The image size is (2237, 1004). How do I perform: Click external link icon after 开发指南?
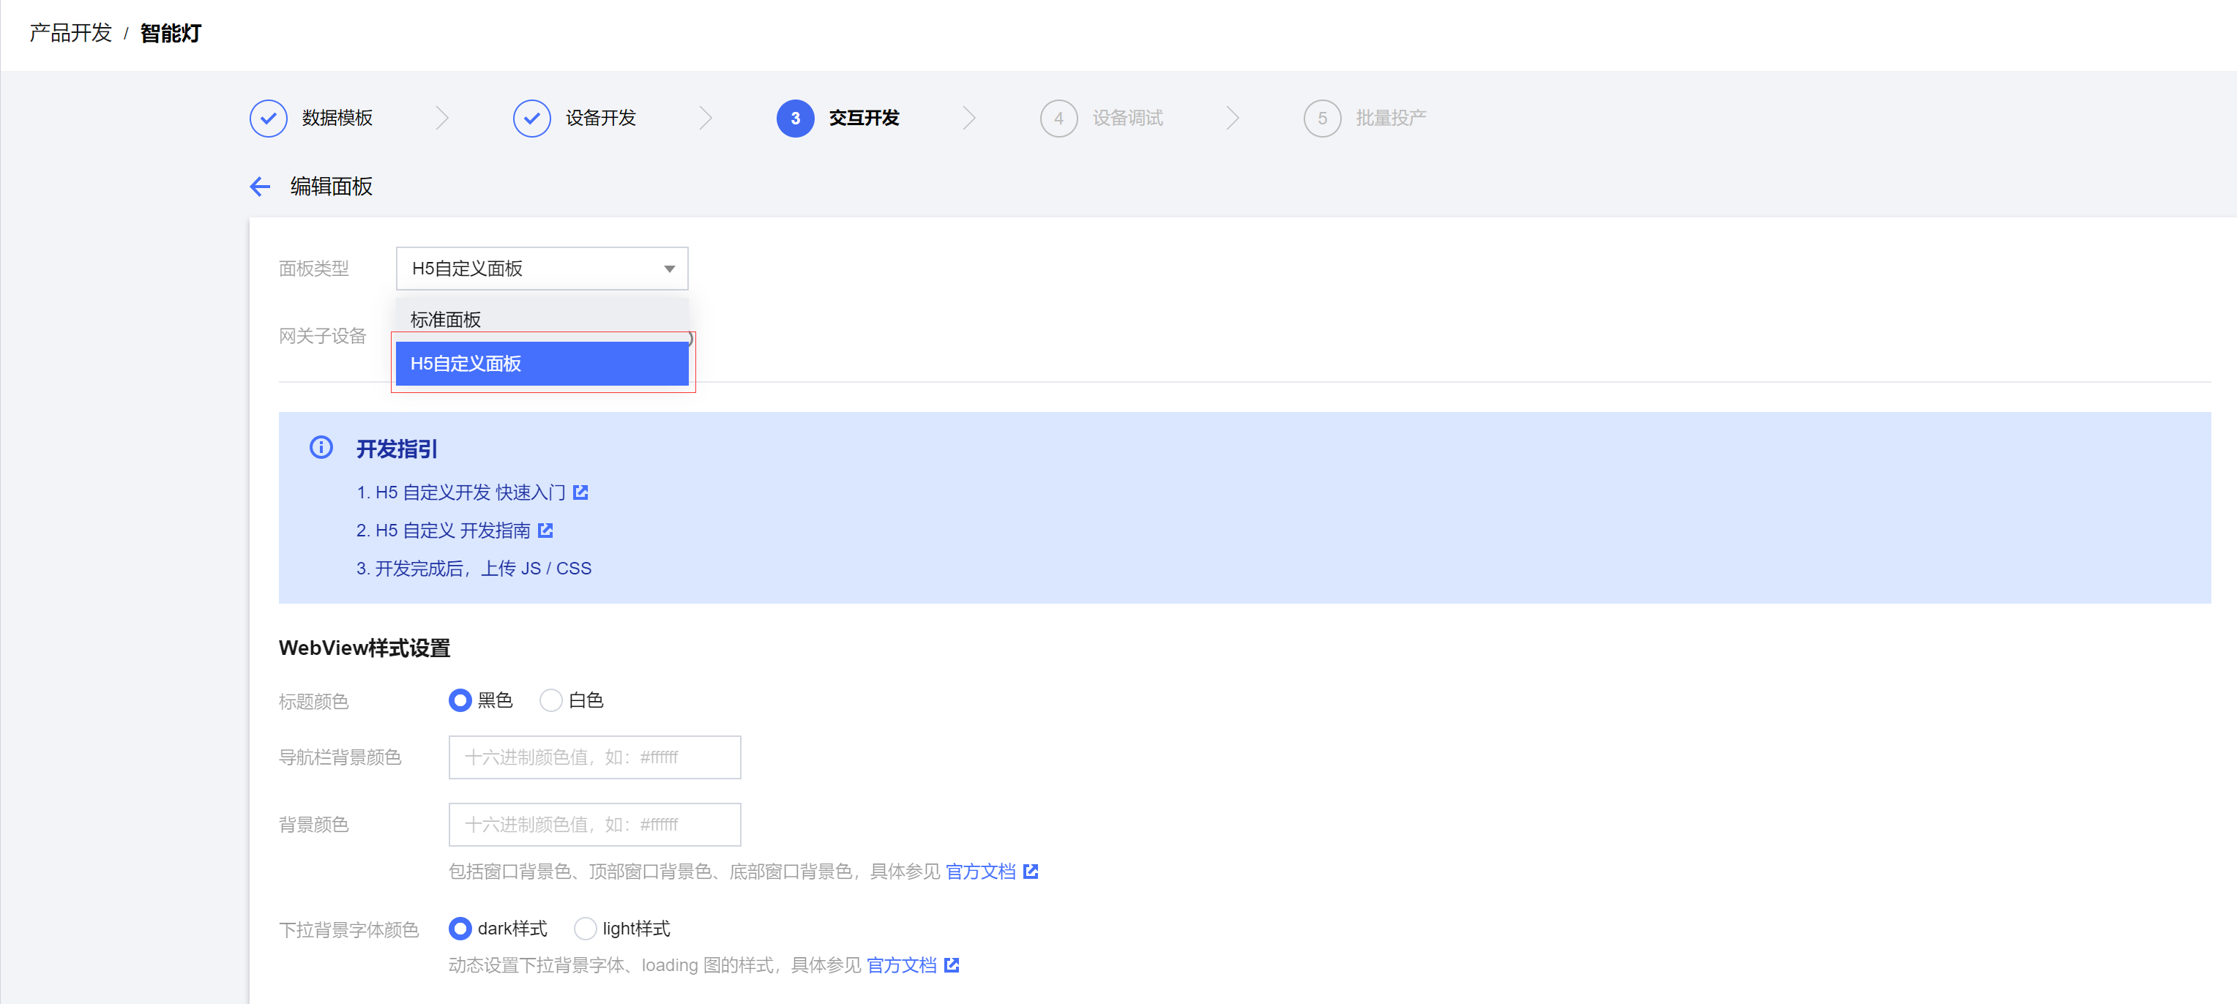click(545, 531)
